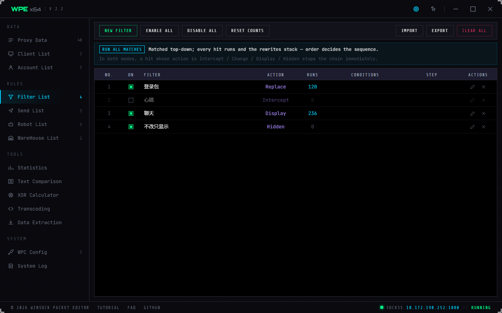This screenshot has width=502, height=313.
Task: Click the Clear All button
Action: click(x=475, y=31)
